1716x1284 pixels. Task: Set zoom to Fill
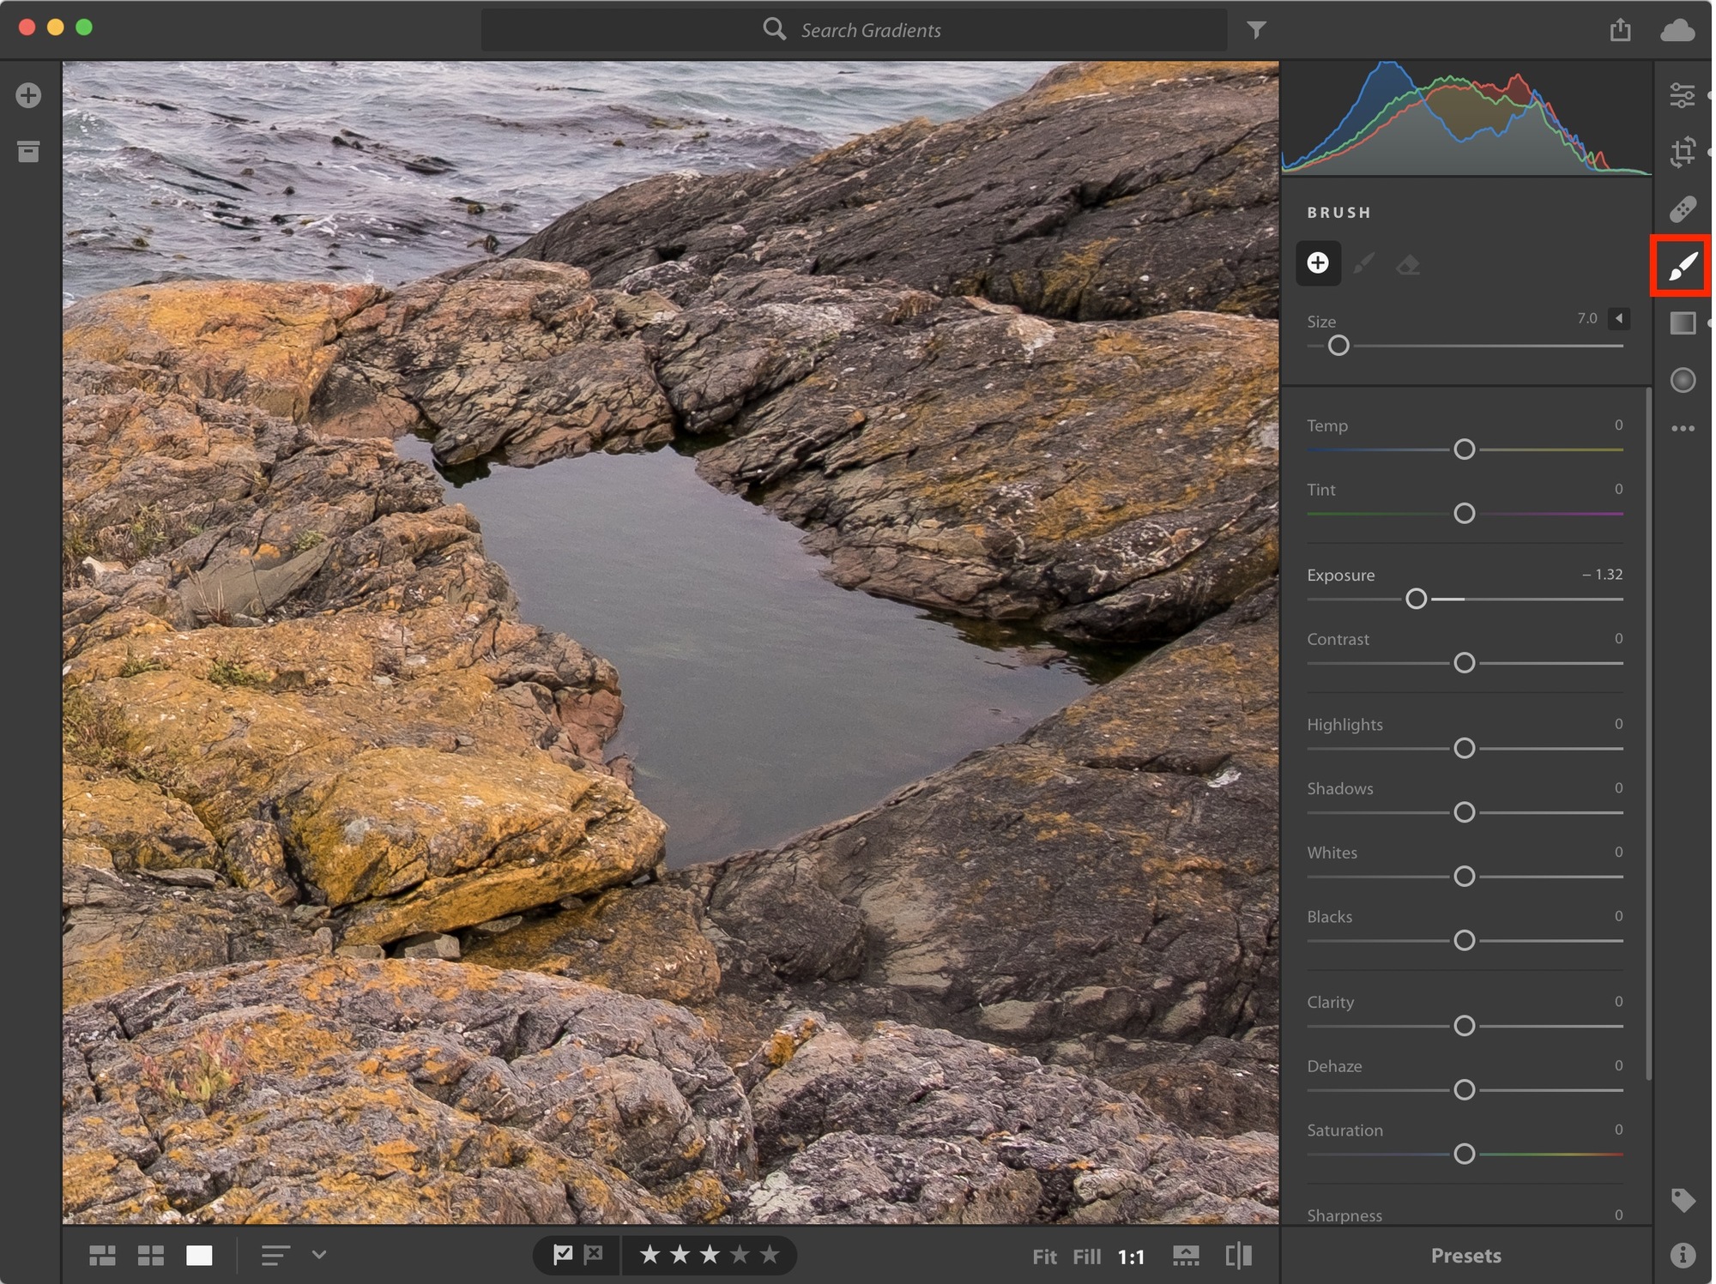click(1089, 1258)
